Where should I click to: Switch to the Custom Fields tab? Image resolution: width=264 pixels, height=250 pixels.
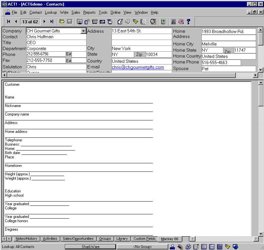tap(144, 239)
